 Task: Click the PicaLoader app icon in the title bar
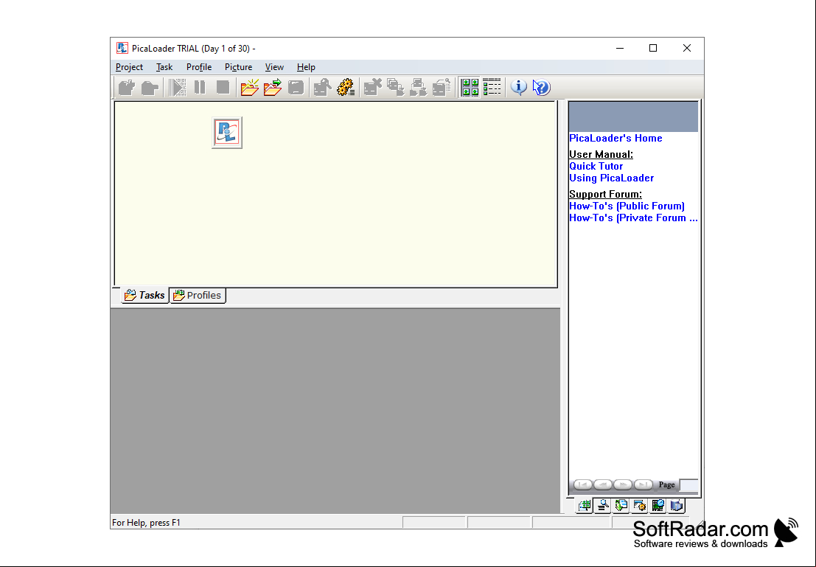click(122, 49)
